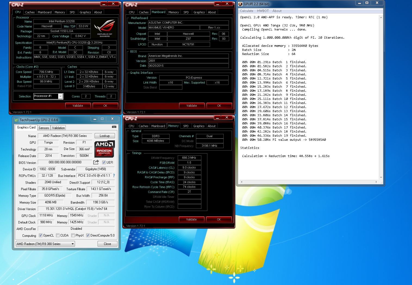Click the BIOS share/export icon in GPU-Z
This screenshot has width=412, height=285.
pyautogui.click(x=96, y=162)
